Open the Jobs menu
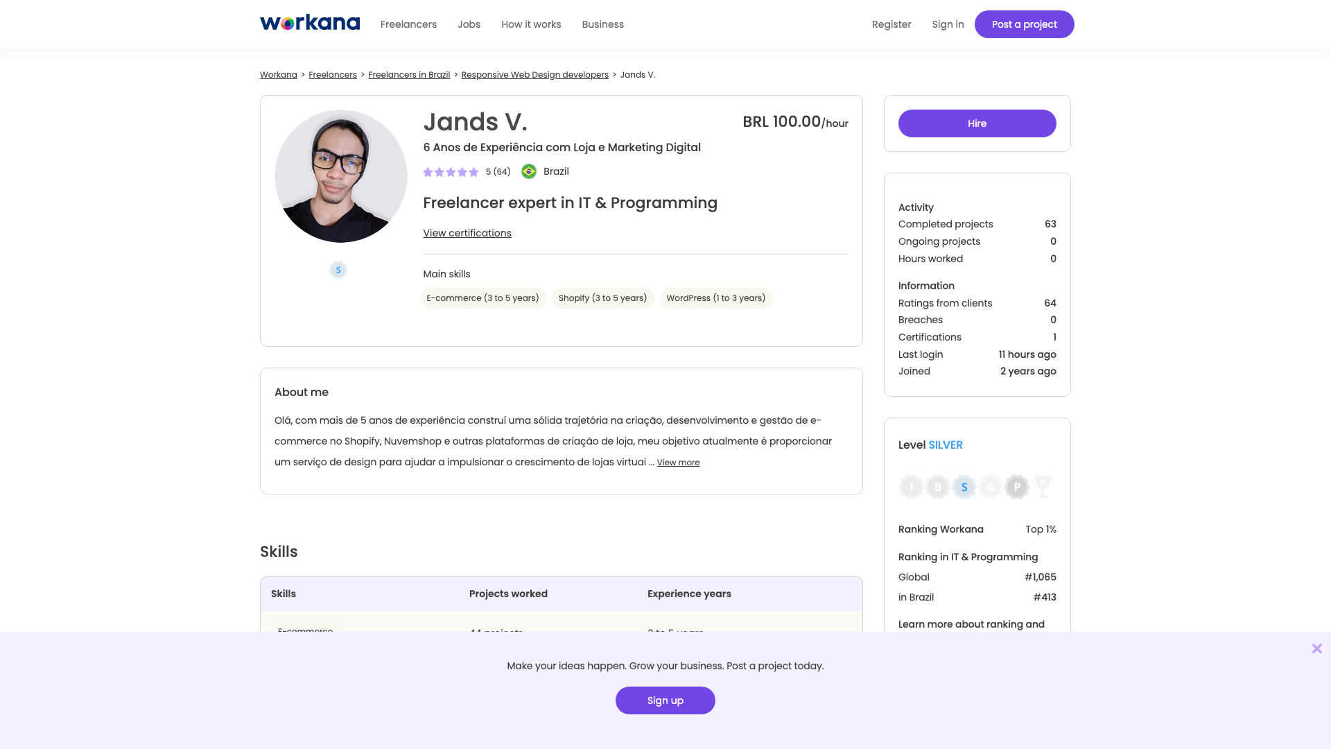 coord(469,24)
